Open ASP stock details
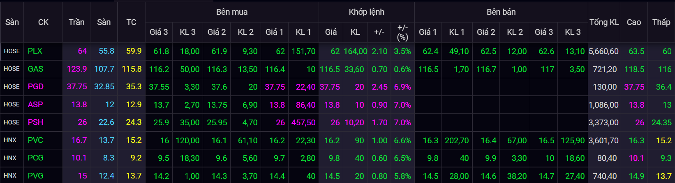 pyautogui.click(x=35, y=105)
